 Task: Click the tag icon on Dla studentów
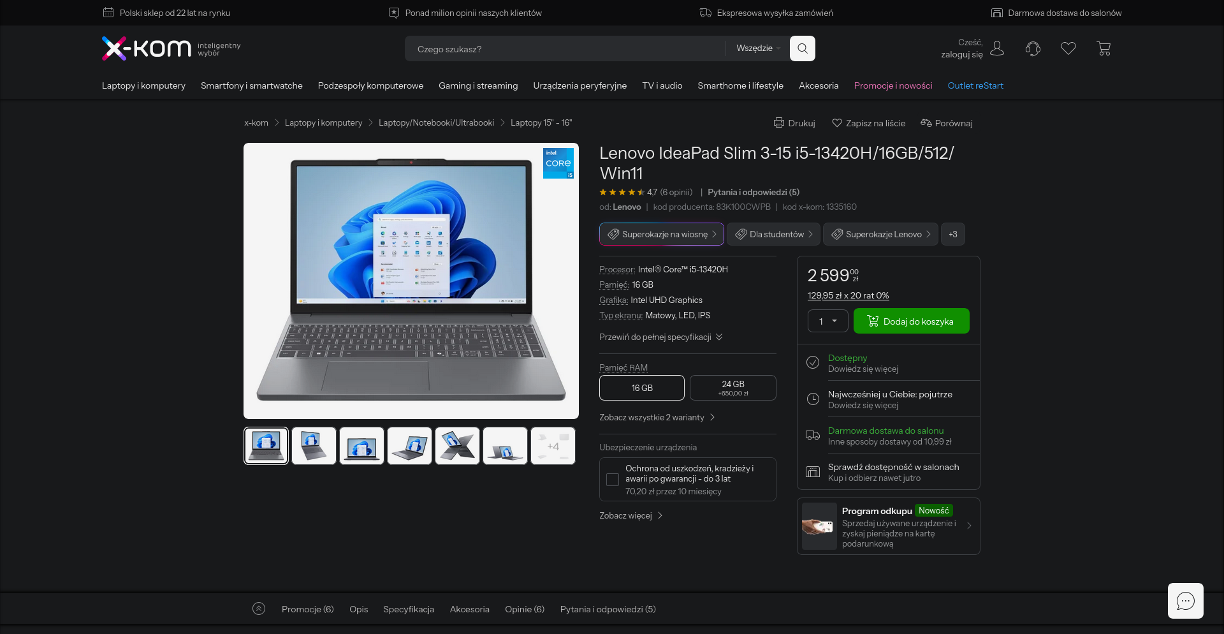coord(741,234)
